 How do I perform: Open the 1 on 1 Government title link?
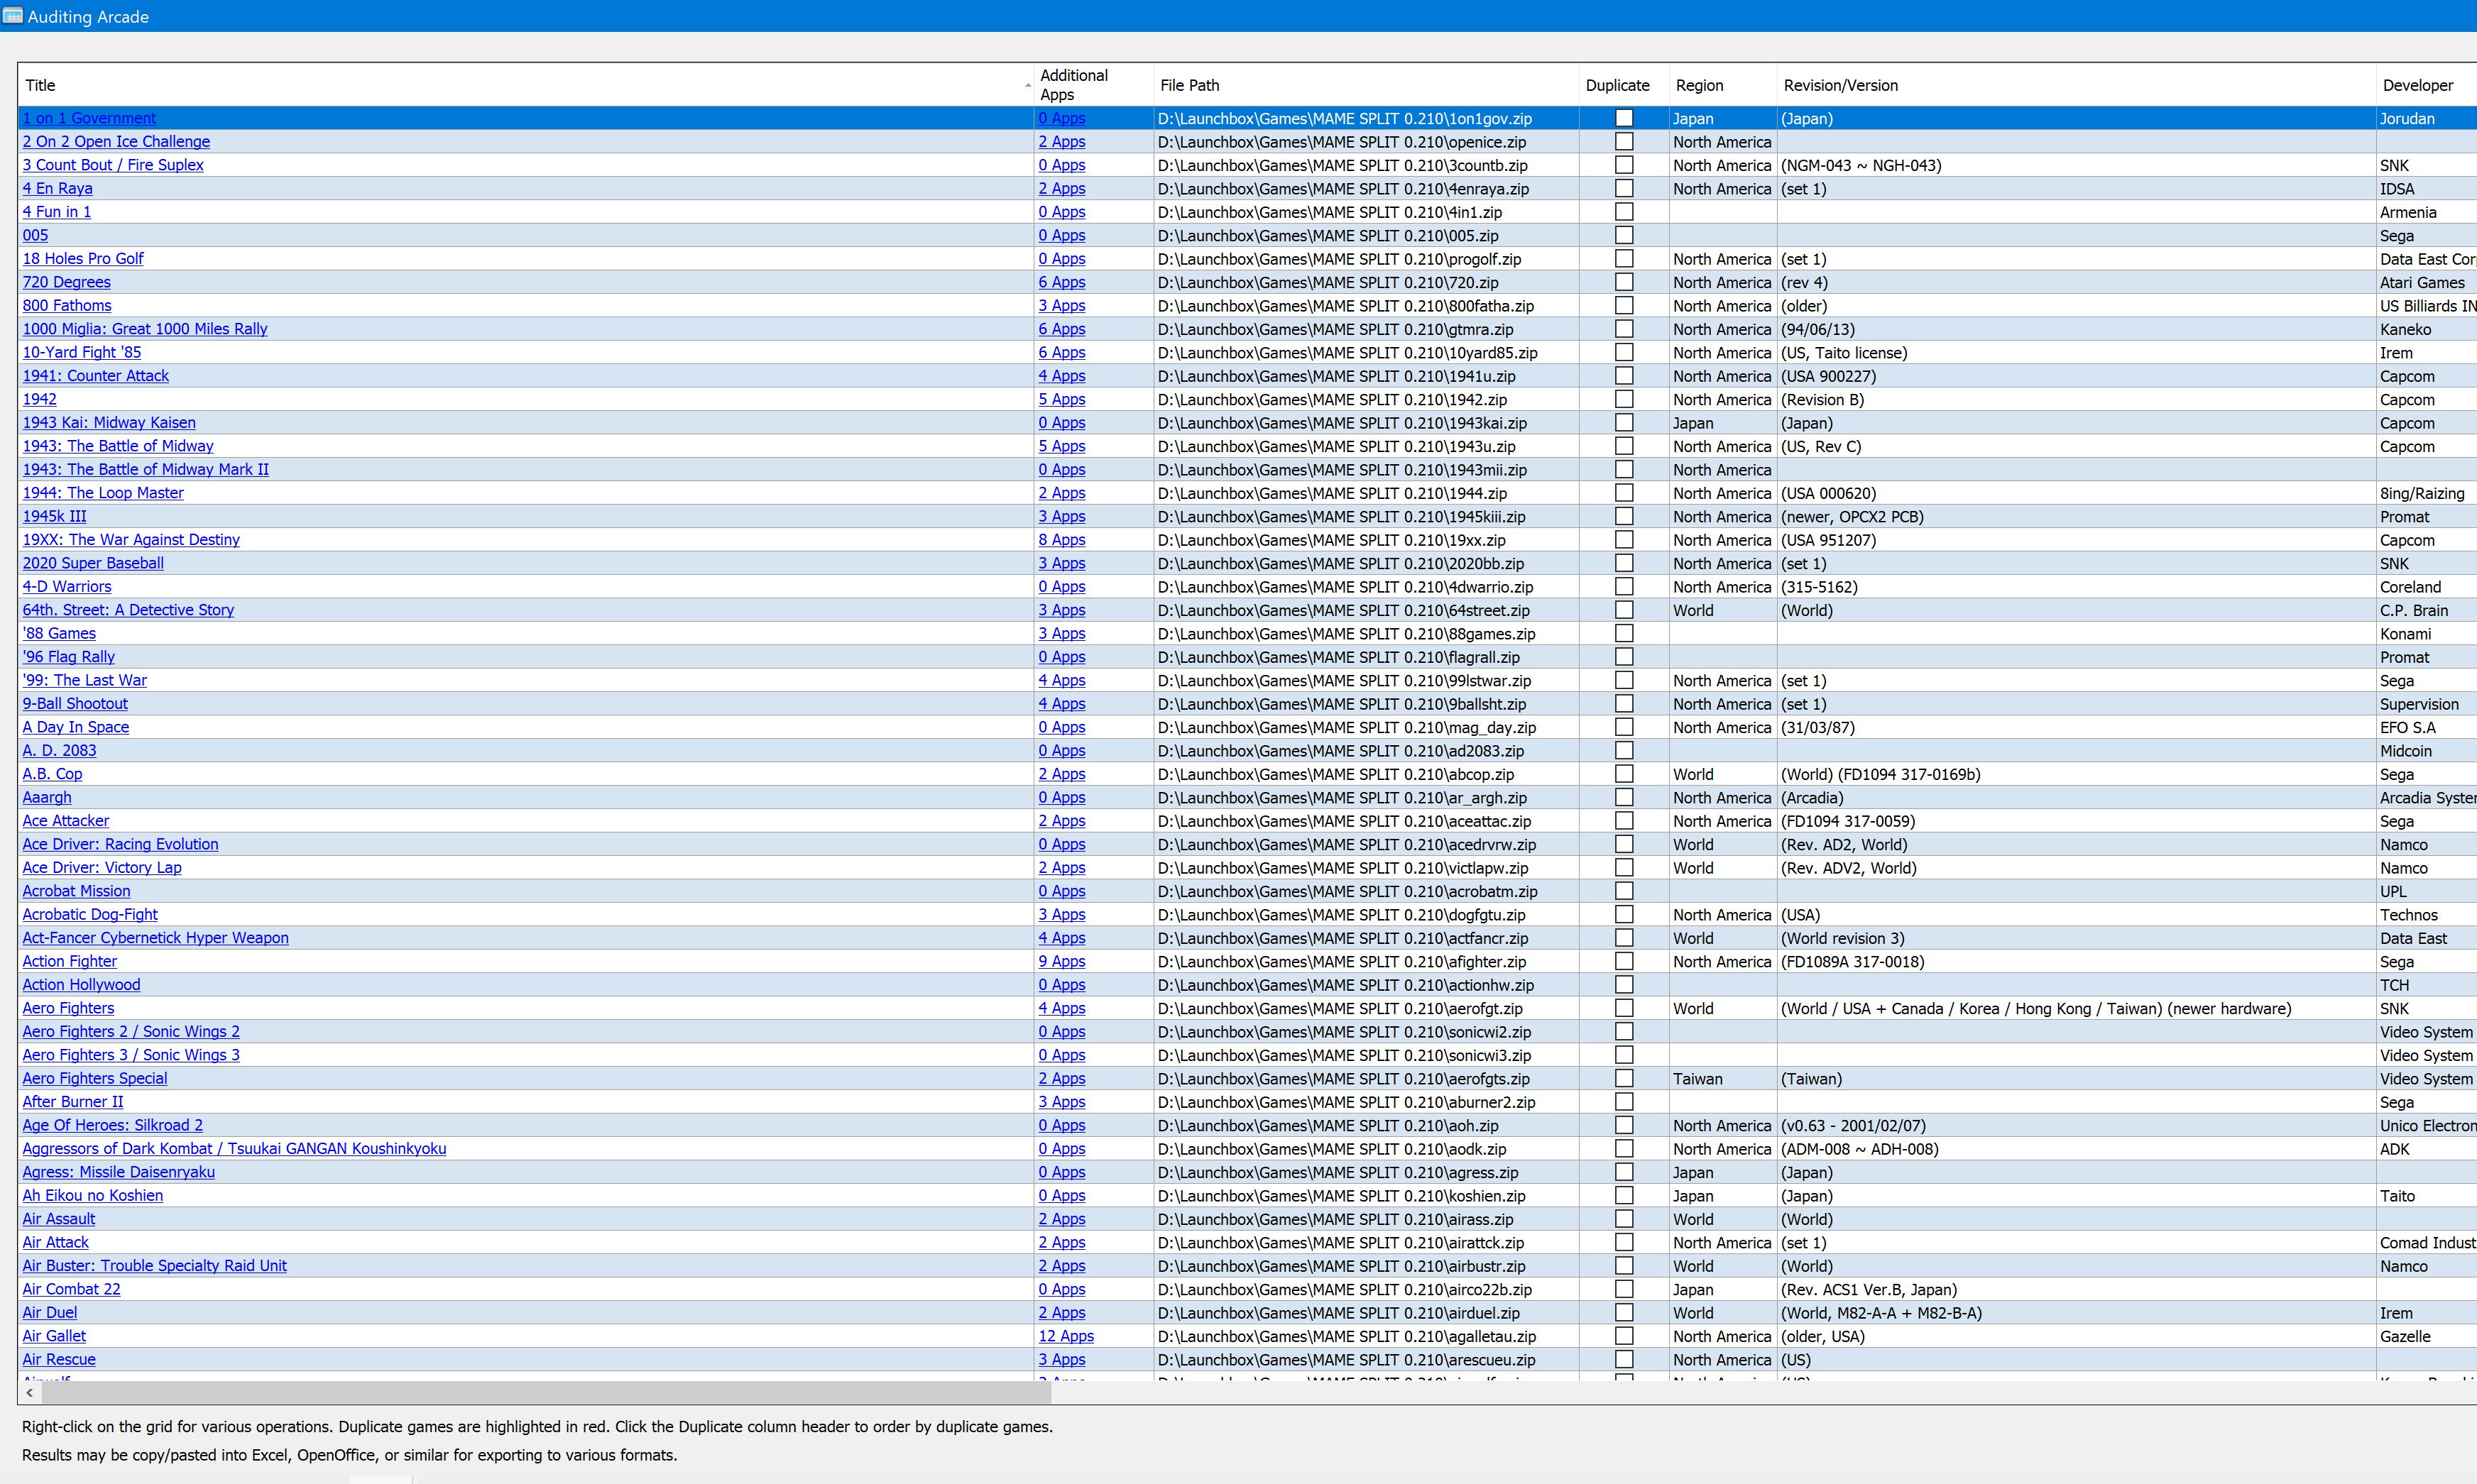[x=89, y=118]
